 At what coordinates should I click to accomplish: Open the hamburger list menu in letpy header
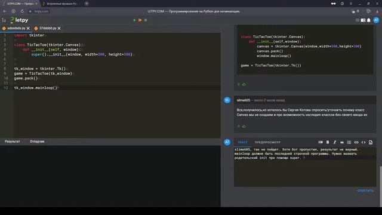358,20
